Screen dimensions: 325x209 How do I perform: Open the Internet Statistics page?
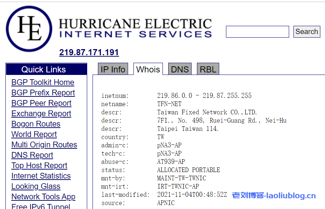tap(41, 176)
